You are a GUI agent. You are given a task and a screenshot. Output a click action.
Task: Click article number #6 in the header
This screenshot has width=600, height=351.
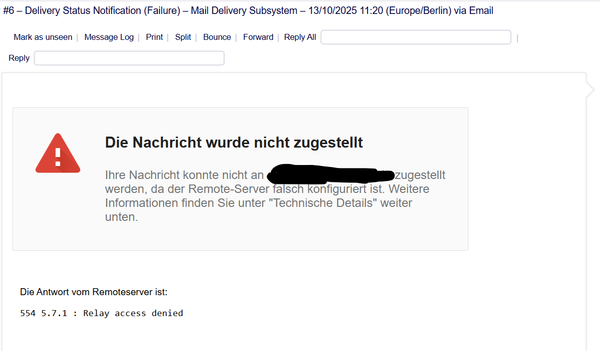9,11
